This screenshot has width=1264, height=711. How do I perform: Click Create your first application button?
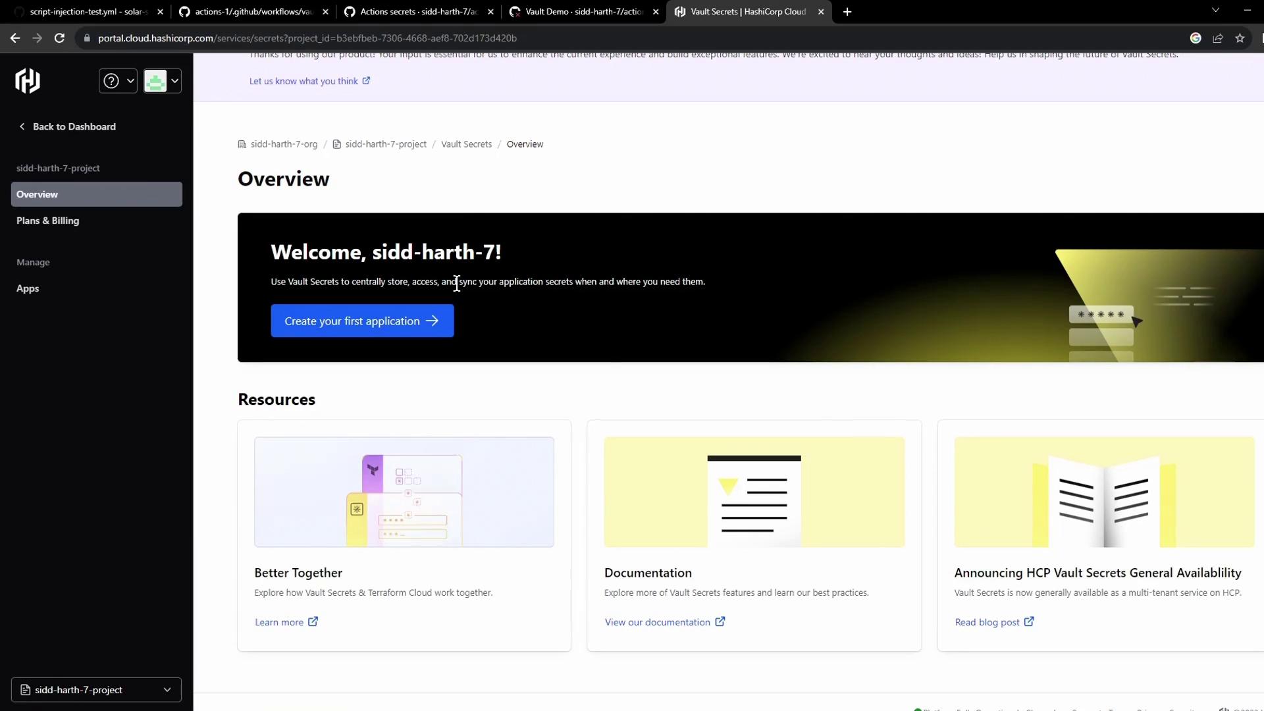click(362, 321)
